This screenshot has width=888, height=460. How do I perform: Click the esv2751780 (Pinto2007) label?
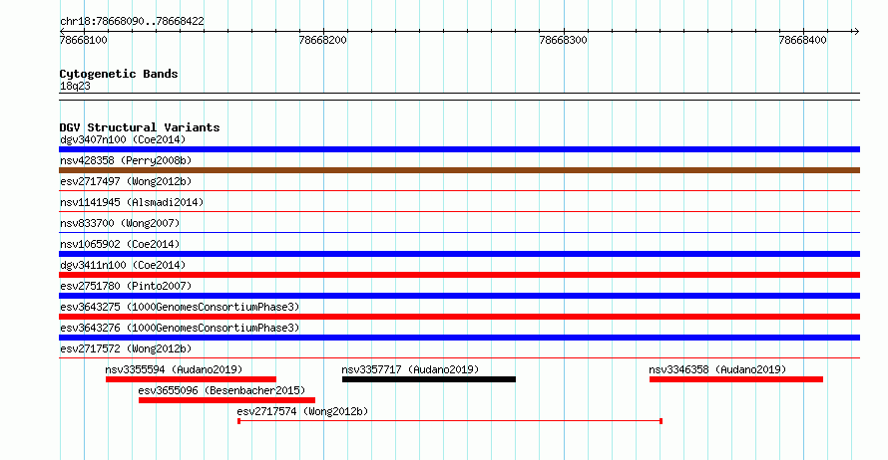click(x=126, y=286)
